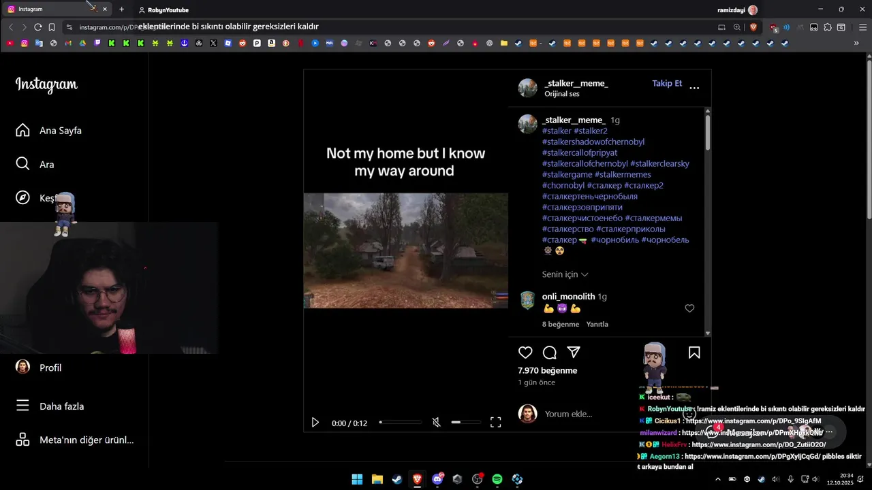Open Spotify from the taskbar
Screen dimensions: 872x490
pyautogui.click(x=497, y=479)
